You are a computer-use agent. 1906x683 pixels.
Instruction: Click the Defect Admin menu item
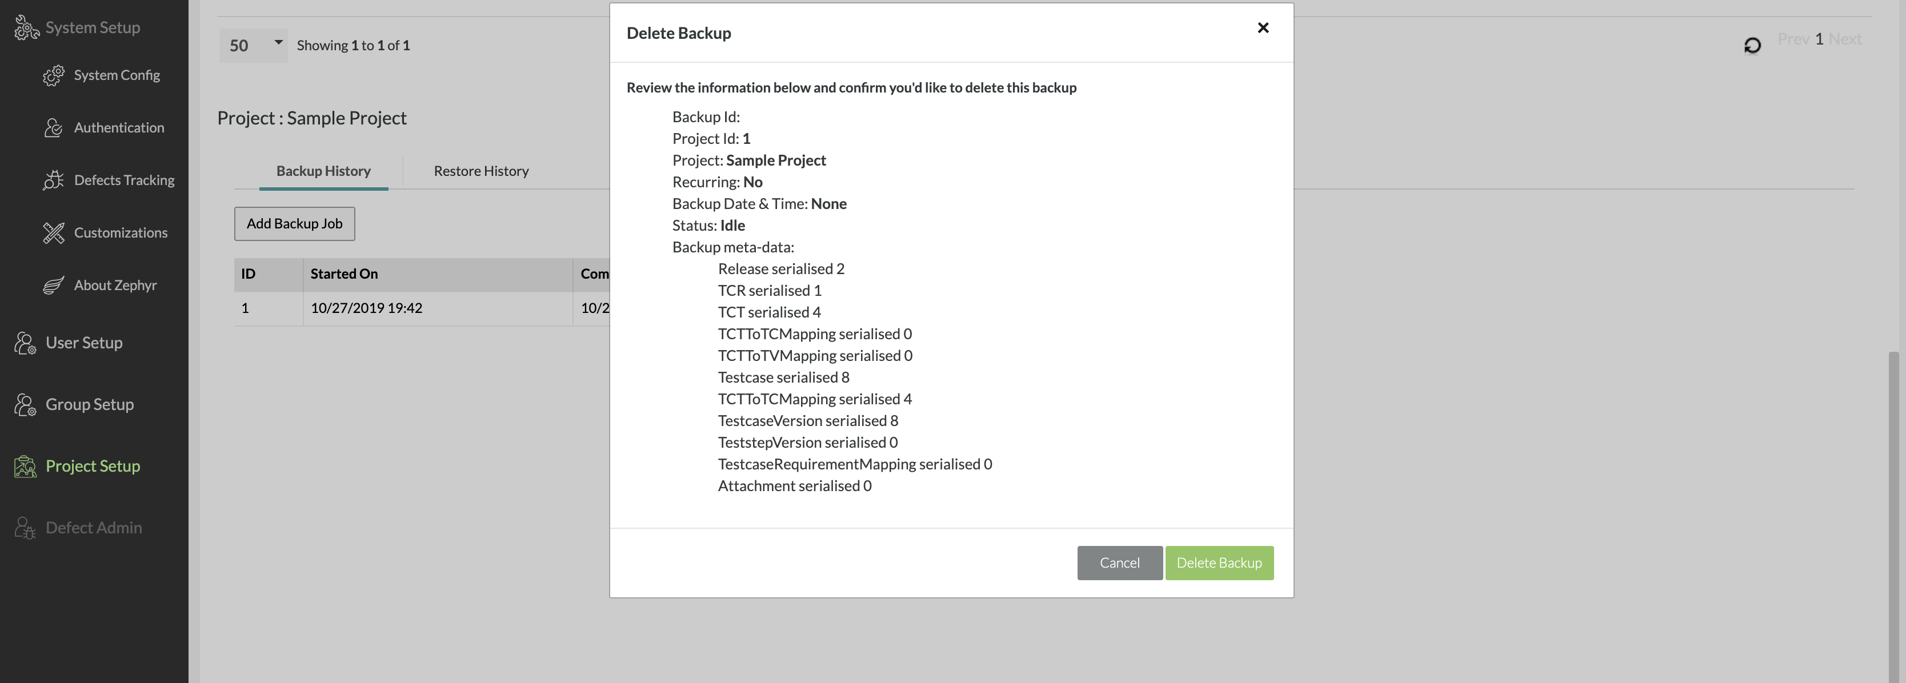93,528
